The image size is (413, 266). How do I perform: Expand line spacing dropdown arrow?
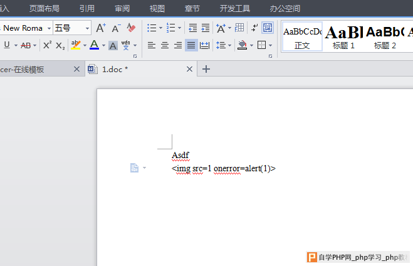(x=229, y=46)
